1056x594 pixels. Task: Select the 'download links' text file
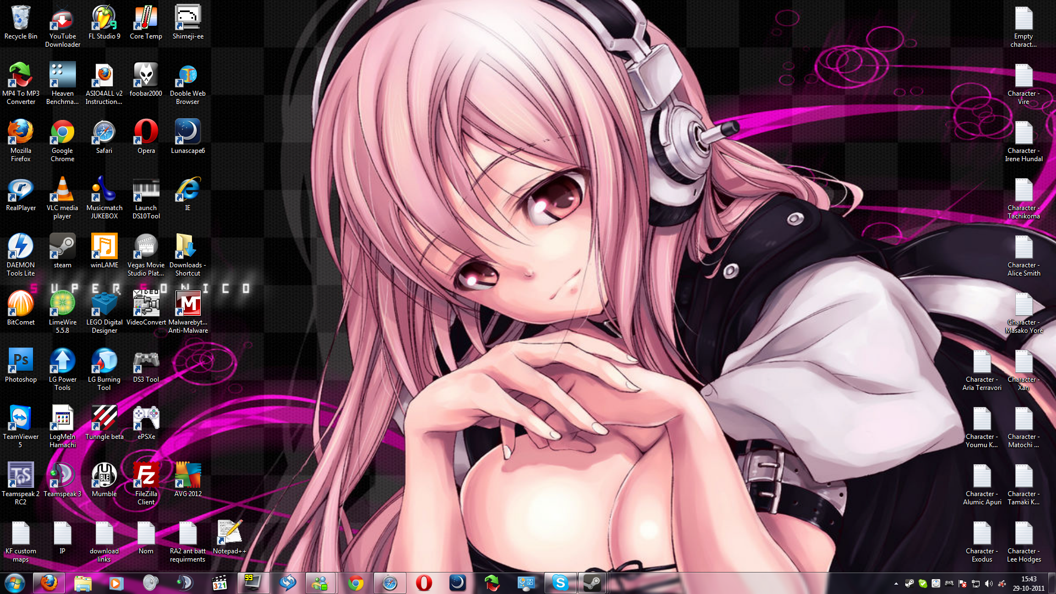pyautogui.click(x=104, y=541)
